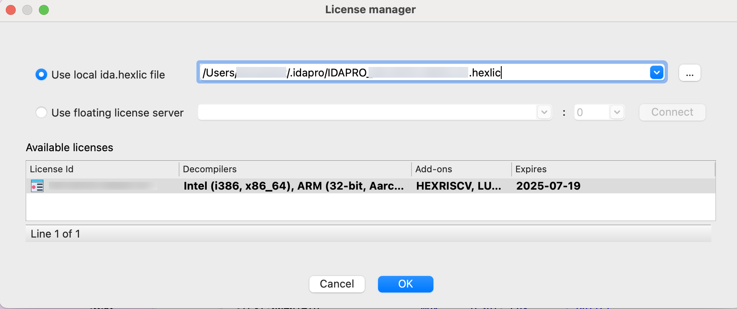Click the Connect button
The height and width of the screenshot is (309, 737).
coord(672,112)
